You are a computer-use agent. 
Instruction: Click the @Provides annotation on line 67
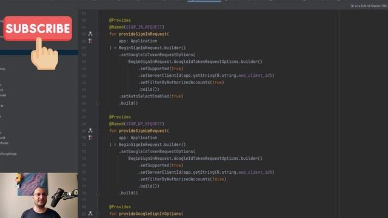pyautogui.click(x=120, y=117)
